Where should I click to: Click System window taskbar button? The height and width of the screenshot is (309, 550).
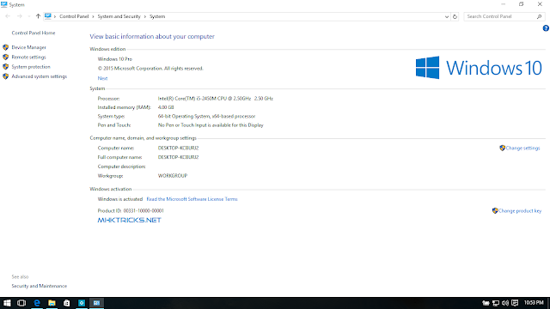pyautogui.click(x=96, y=303)
